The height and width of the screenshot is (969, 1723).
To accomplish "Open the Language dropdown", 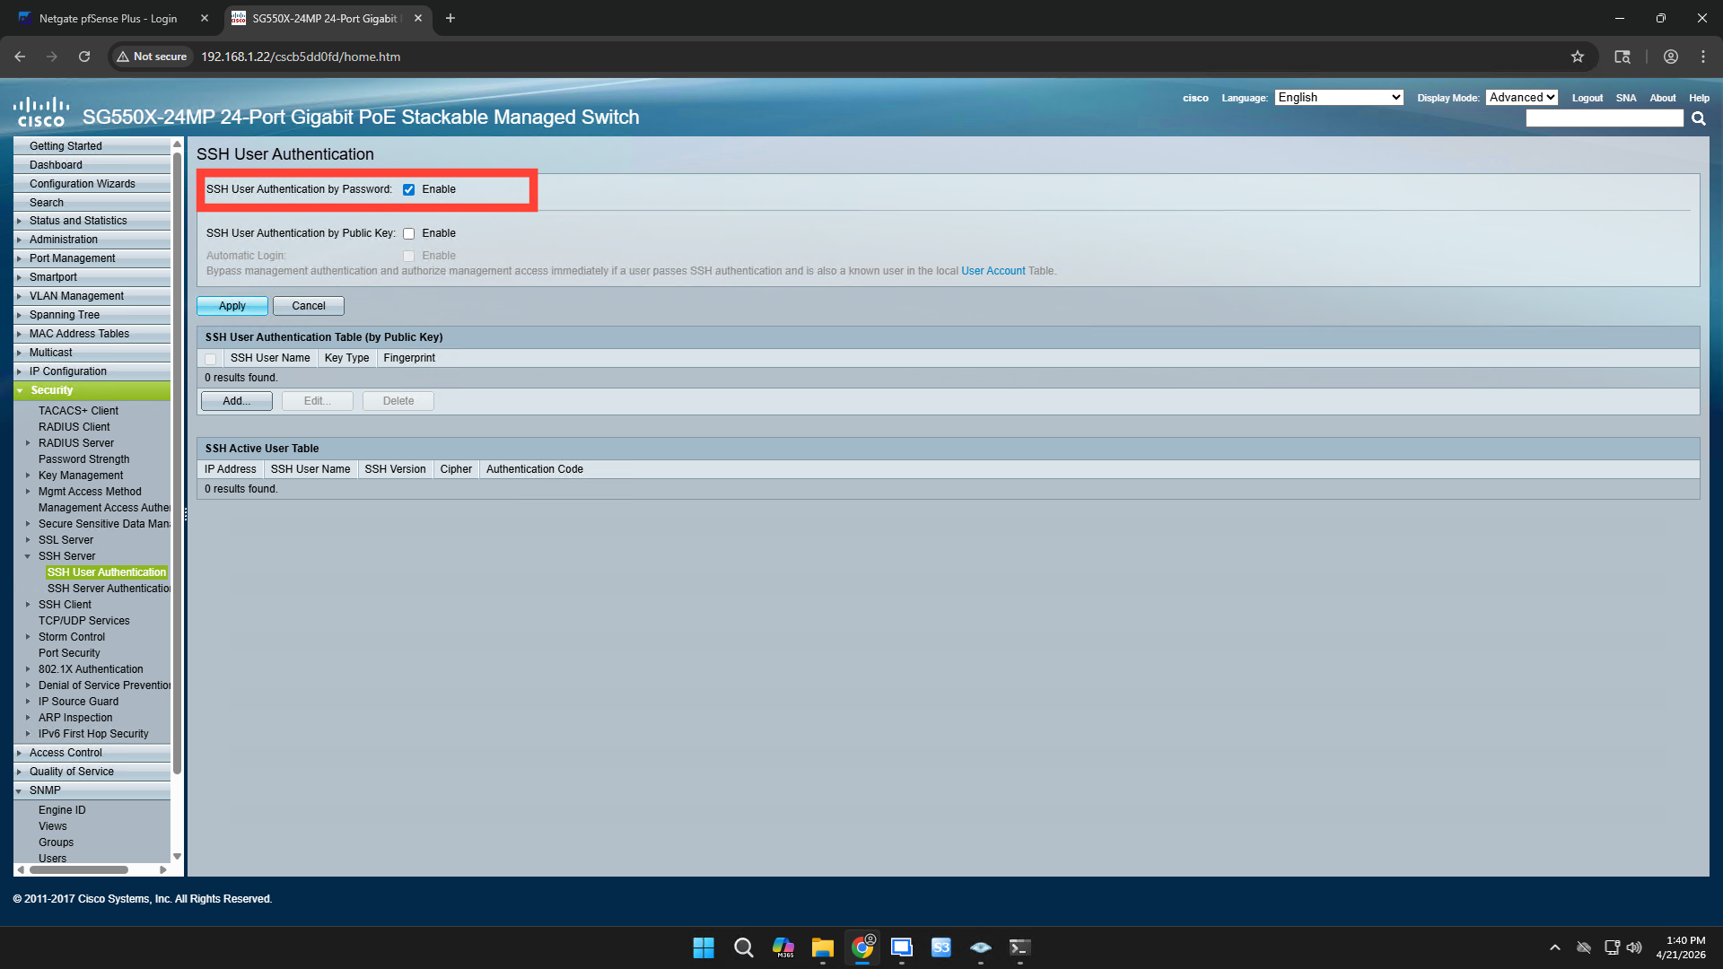I will click(x=1339, y=98).
